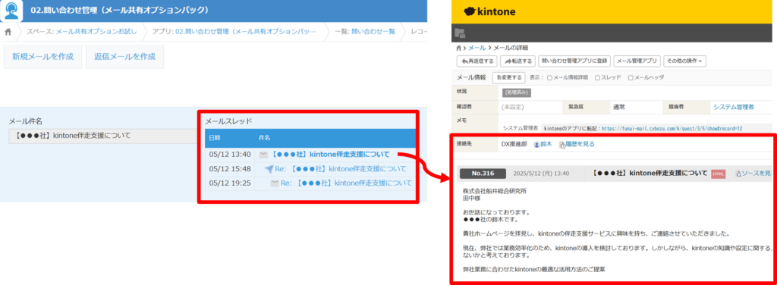777x285 pixels.
Task: Click the 履歴を見る link
Action: [x=580, y=144]
